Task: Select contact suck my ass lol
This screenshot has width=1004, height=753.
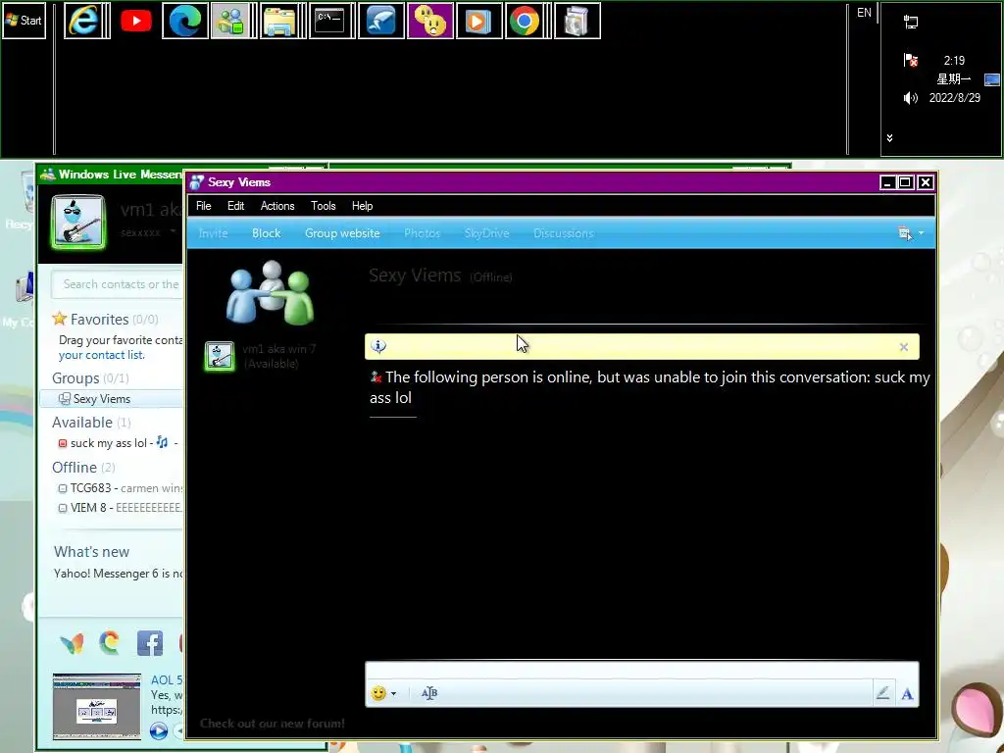Action: [x=109, y=443]
